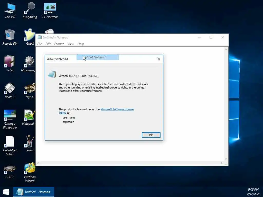
Task: Select the Recycle Bin icon
Action: coord(10,37)
